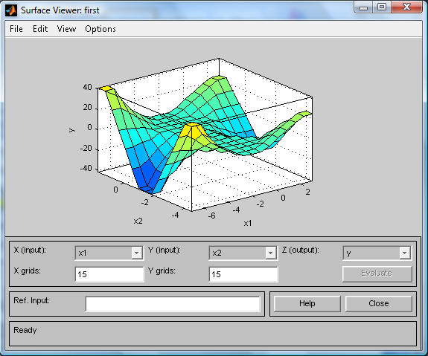Minimize the Surface Viewer window
Image resolution: width=428 pixels, height=356 pixels.
point(363,7)
